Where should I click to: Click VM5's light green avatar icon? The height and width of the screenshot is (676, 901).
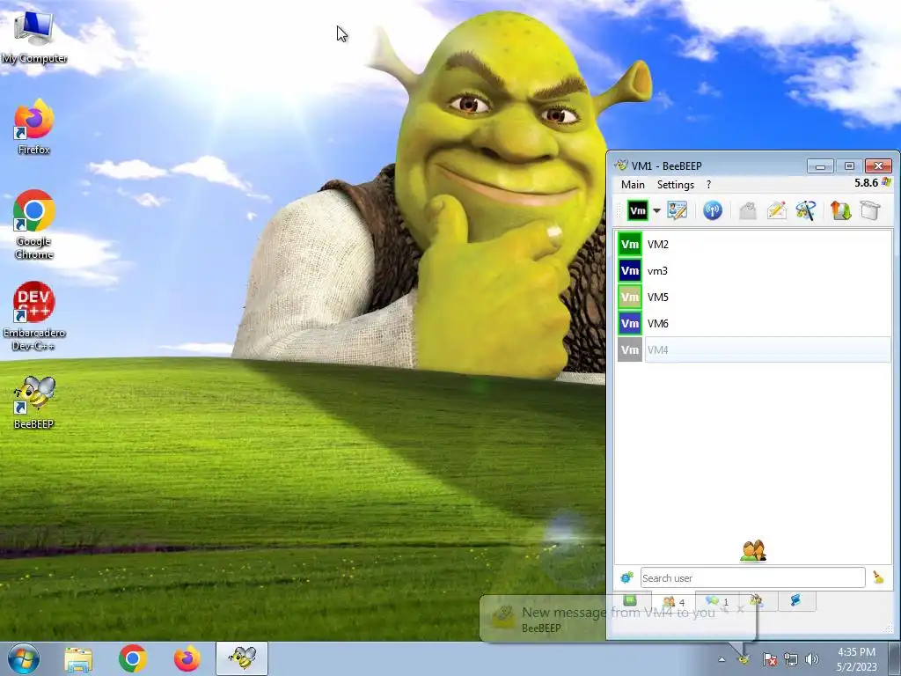(630, 298)
